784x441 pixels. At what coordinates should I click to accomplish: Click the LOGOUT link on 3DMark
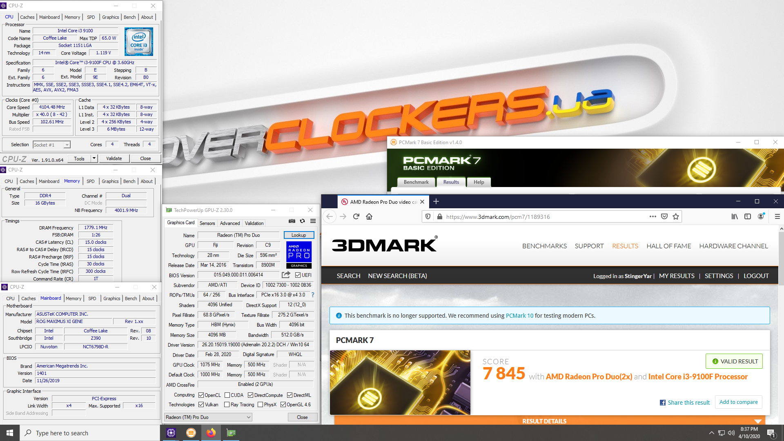tap(756, 276)
